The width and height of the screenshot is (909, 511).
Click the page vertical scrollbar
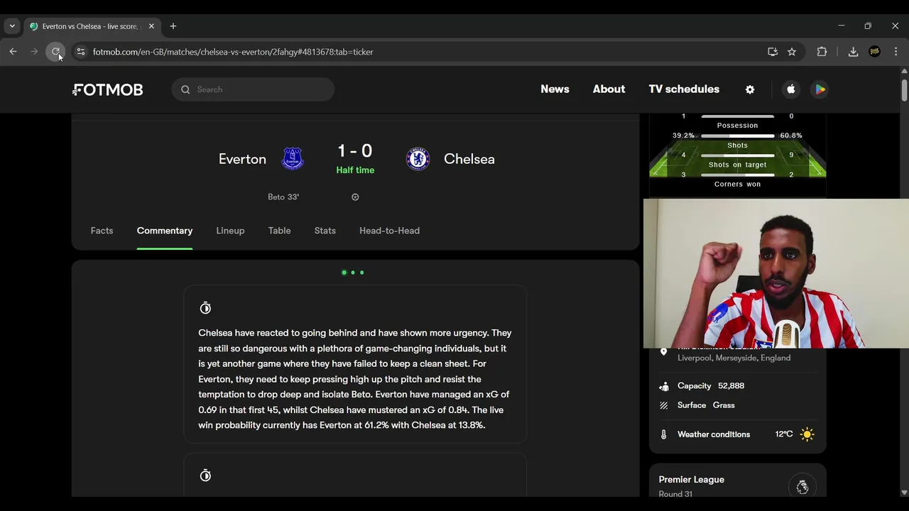coord(904,90)
